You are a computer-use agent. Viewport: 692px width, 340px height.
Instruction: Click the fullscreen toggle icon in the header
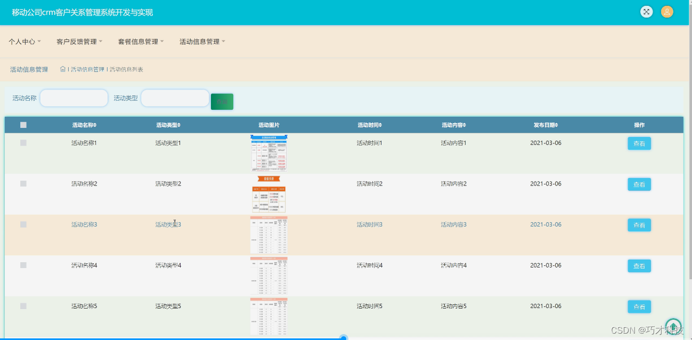click(646, 12)
